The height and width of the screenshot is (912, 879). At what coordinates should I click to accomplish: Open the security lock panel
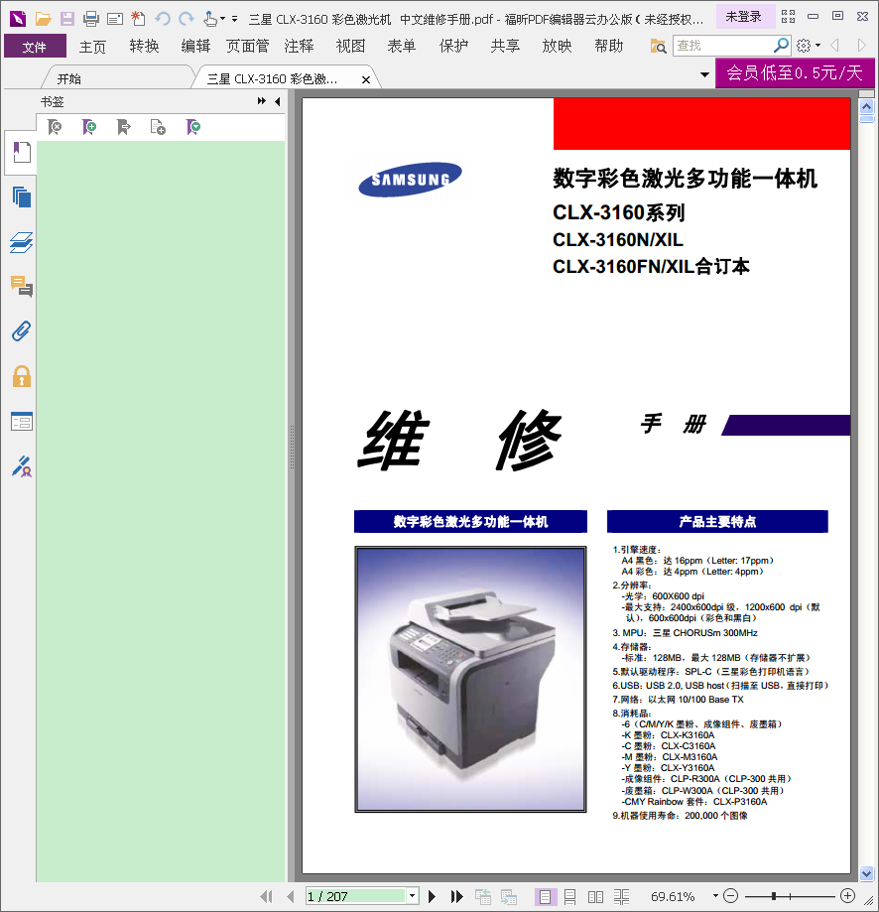tap(22, 376)
